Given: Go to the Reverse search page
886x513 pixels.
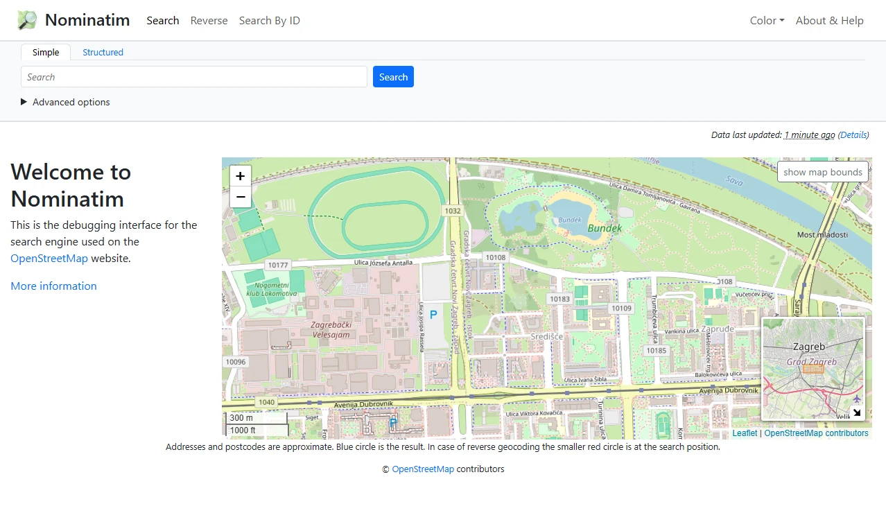Looking at the screenshot, I should [209, 21].
